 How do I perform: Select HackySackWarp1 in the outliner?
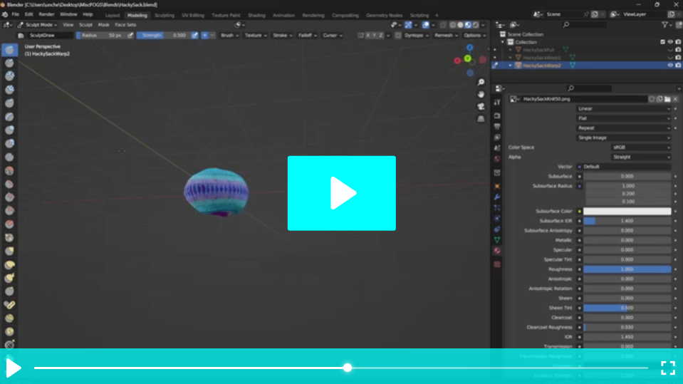pos(541,58)
